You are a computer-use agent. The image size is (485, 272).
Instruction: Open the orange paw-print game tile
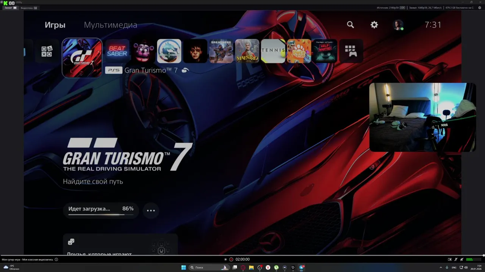click(x=299, y=51)
